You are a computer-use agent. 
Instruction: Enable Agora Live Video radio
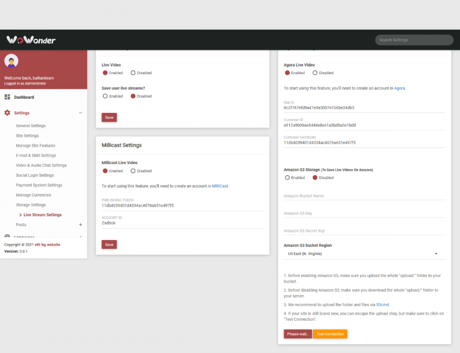coord(287,73)
